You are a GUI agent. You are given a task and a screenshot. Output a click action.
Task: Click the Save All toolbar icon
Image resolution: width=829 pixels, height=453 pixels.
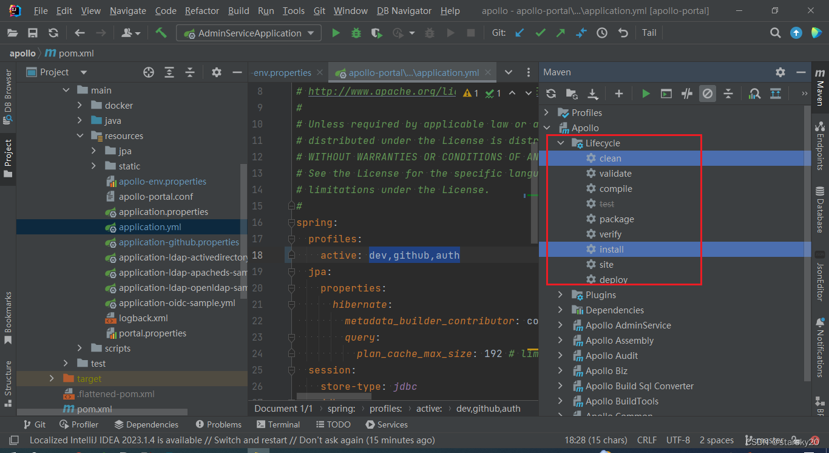click(33, 33)
